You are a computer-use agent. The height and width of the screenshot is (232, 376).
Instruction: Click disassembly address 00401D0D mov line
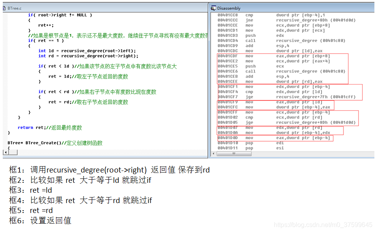coord(274,138)
